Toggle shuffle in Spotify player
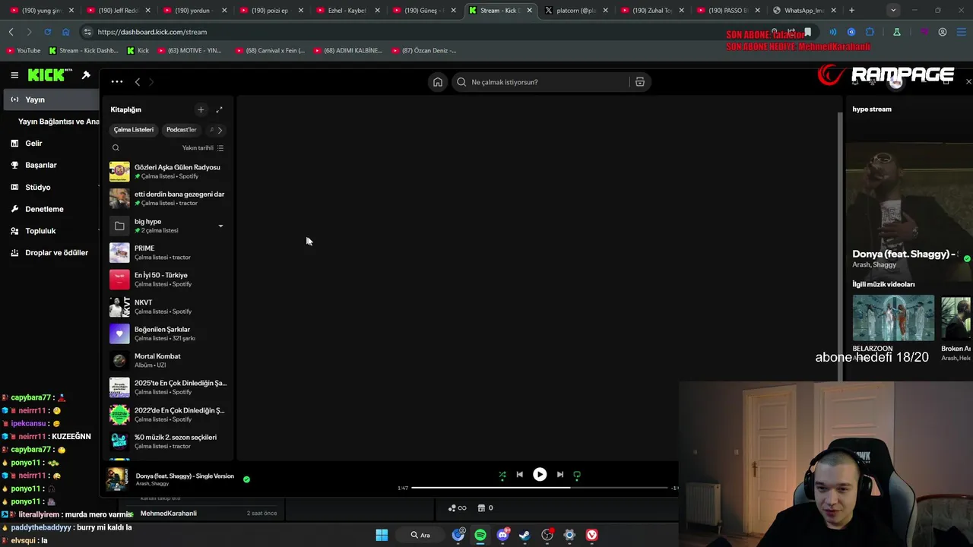The height and width of the screenshot is (547, 973). point(502,475)
